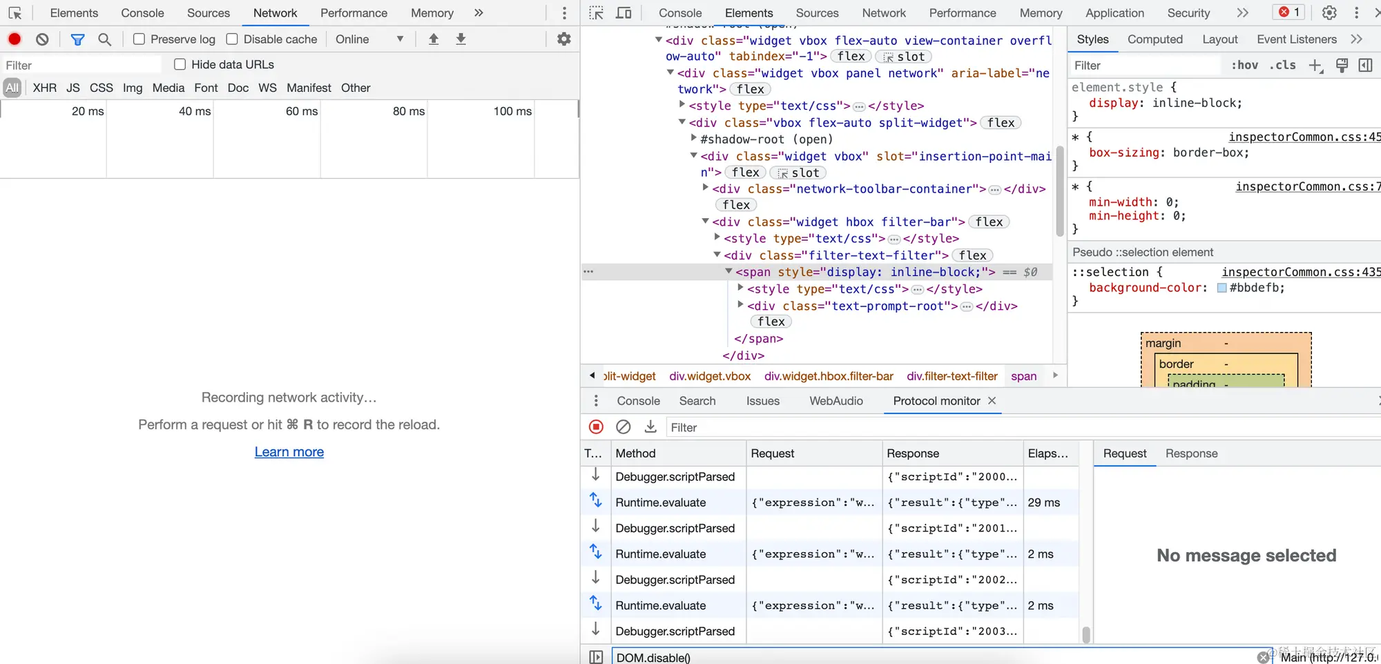Select the XHR request type filter
Screen dimensions: 1381x664
tap(45, 88)
